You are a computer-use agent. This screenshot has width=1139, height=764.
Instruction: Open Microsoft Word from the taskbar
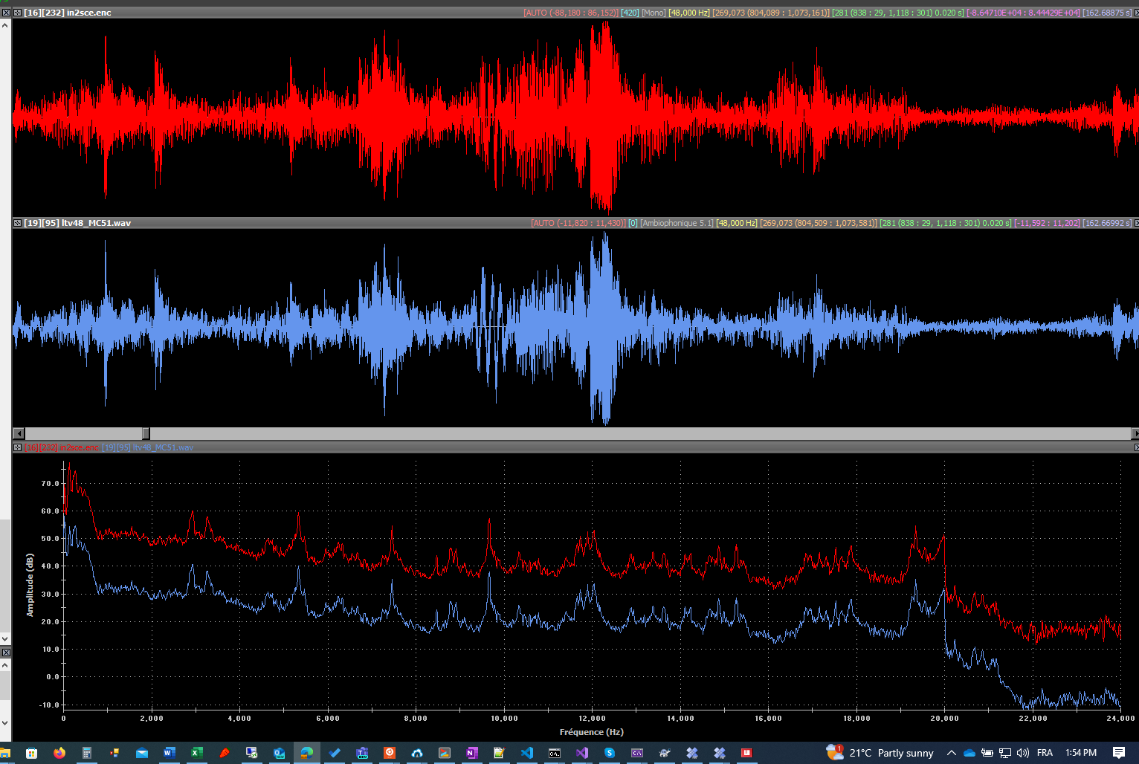[x=169, y=753]
